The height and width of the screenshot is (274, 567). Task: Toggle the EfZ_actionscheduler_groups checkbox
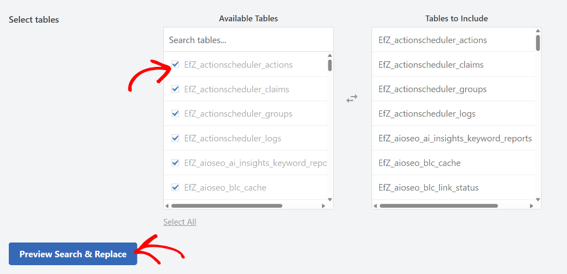tap(176, 114)
